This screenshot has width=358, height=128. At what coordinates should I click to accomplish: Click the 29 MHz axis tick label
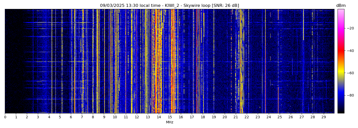(323, 117)
